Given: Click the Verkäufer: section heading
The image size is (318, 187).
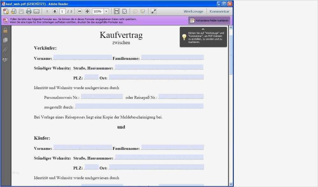Looking at the screenshot, I should [45, 48].
